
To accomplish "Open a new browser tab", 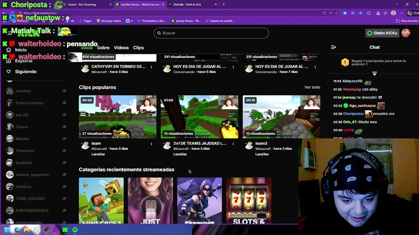I will (224, 5).
